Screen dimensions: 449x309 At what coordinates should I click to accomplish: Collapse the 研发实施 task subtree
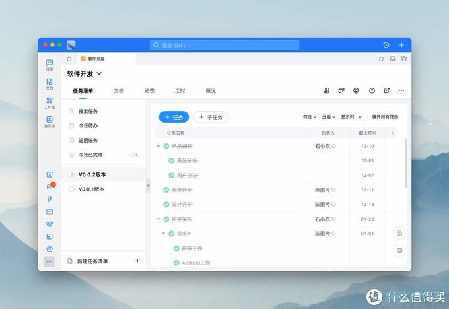[x=158, y=219]
